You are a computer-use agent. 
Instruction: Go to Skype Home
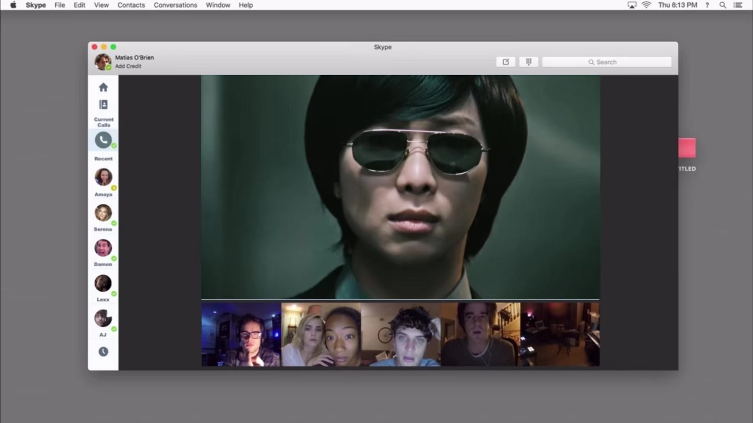103,87
